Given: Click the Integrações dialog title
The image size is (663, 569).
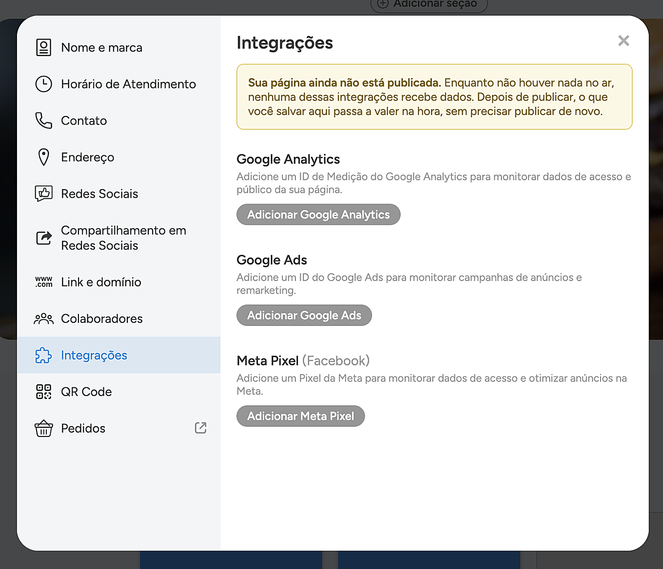Looking at the screenshot, I should [x=285, y=43].
